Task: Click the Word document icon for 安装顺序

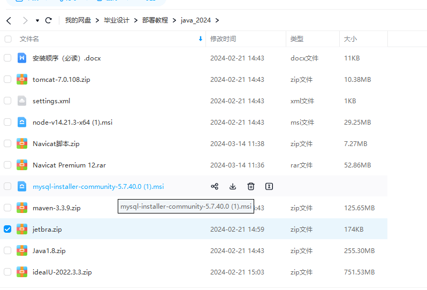Action: [22, 58]
